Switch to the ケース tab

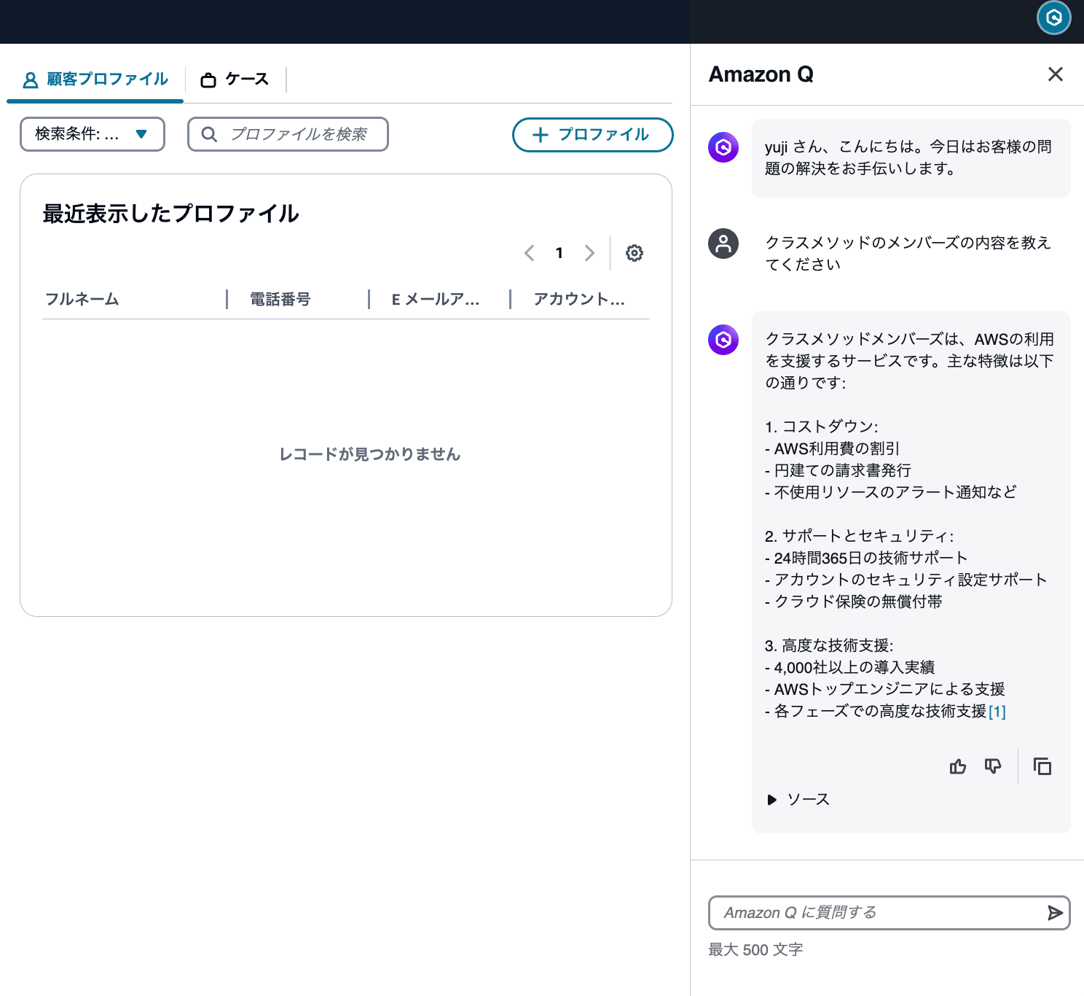pyautogui.click(x=235, y=79)
